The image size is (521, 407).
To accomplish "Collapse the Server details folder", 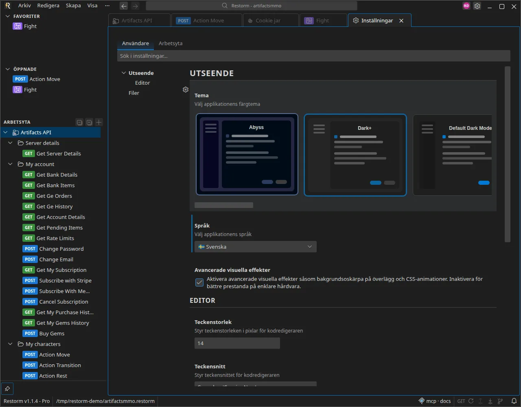I will [x=11, y=143].
